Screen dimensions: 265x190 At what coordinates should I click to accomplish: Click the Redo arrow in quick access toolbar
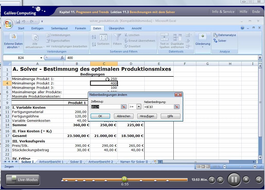click(32, 21)
